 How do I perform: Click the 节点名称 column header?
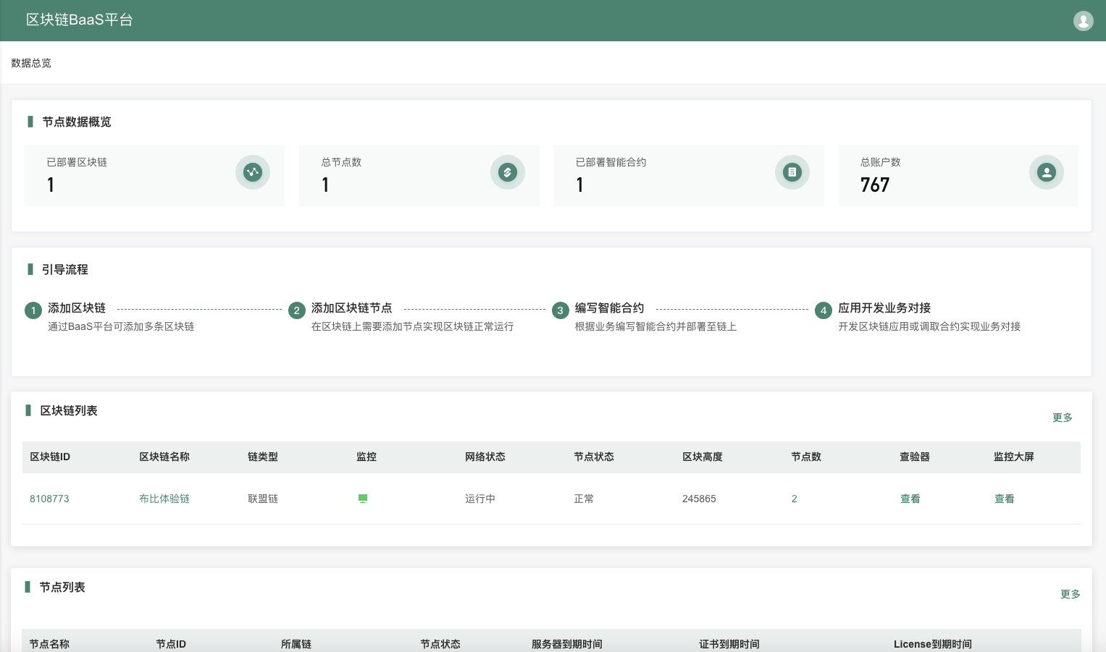49,644
